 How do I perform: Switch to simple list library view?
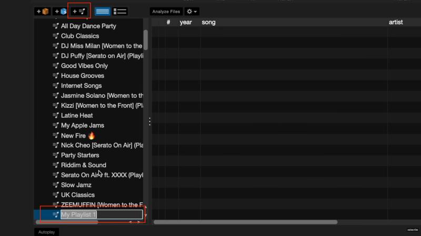[x=102, y=12]
